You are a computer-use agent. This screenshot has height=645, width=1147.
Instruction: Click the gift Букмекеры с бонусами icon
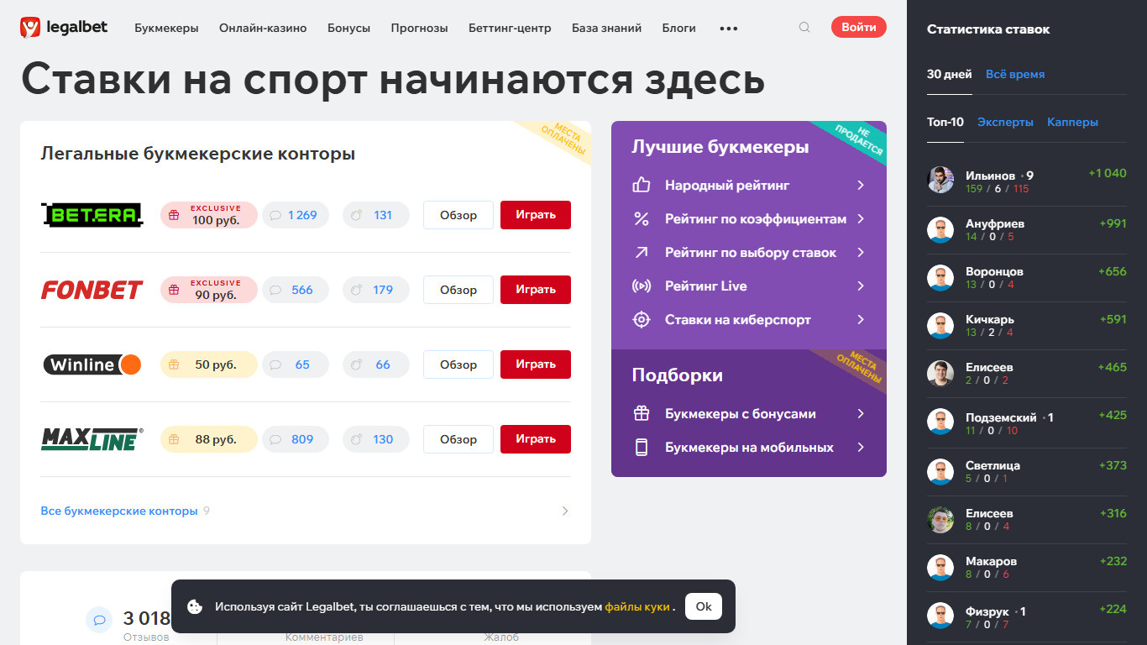(x=642, y=413)
